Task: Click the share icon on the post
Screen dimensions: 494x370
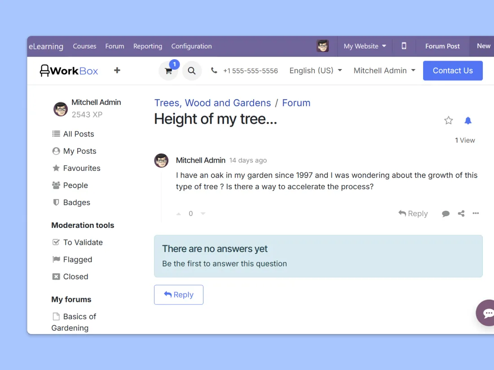Action: tap(461, 213)
